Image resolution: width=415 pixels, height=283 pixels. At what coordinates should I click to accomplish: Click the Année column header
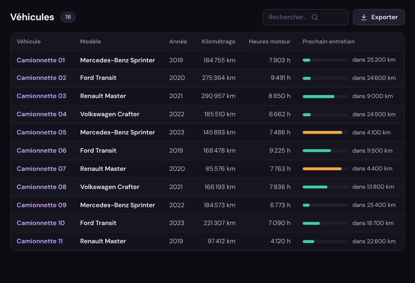coord(178,42)
